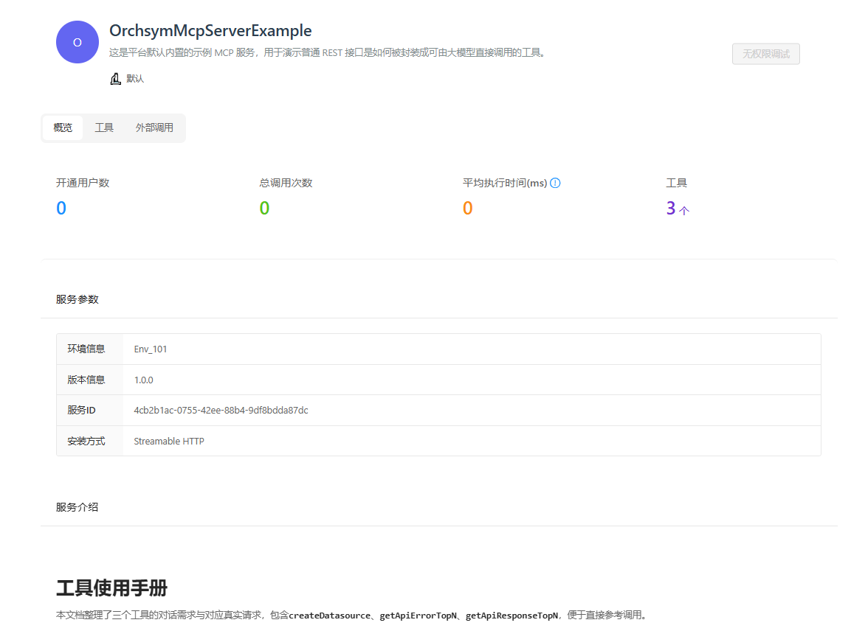Click the 服务参数 section heading
Screen dimensions: 851x631
click(x=77, y=299)
